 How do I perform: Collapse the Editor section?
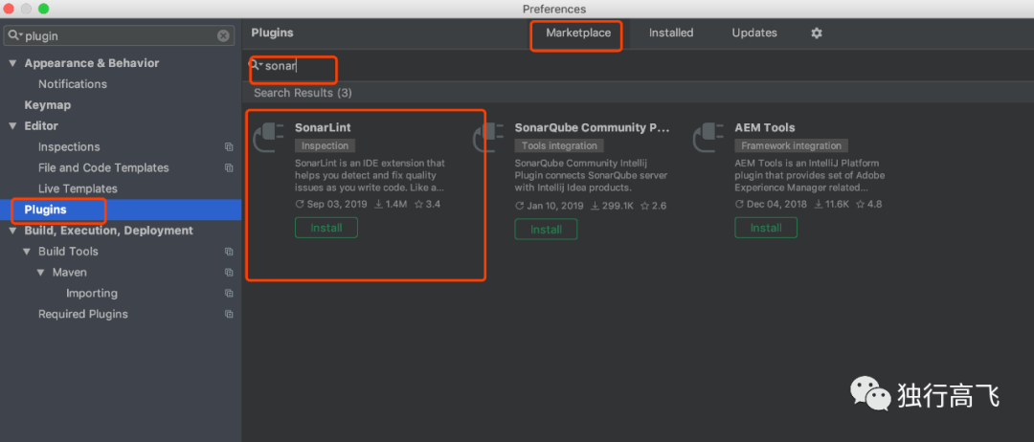tap(11, 126)
